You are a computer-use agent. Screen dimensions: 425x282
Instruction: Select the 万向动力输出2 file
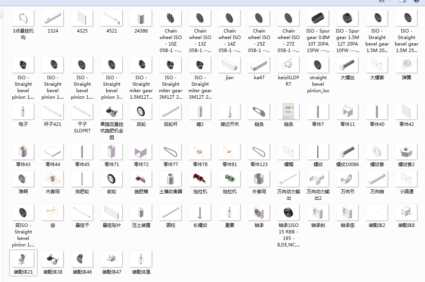(x=318, y=179)
